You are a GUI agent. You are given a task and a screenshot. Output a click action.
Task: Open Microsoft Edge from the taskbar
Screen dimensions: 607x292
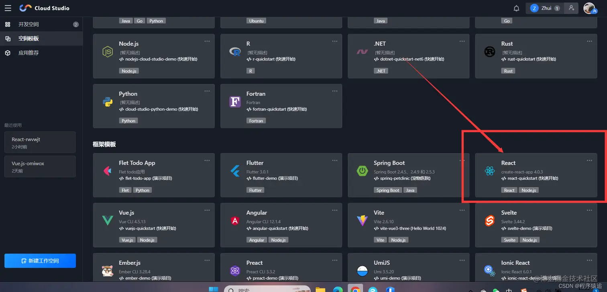click(338, 289)
